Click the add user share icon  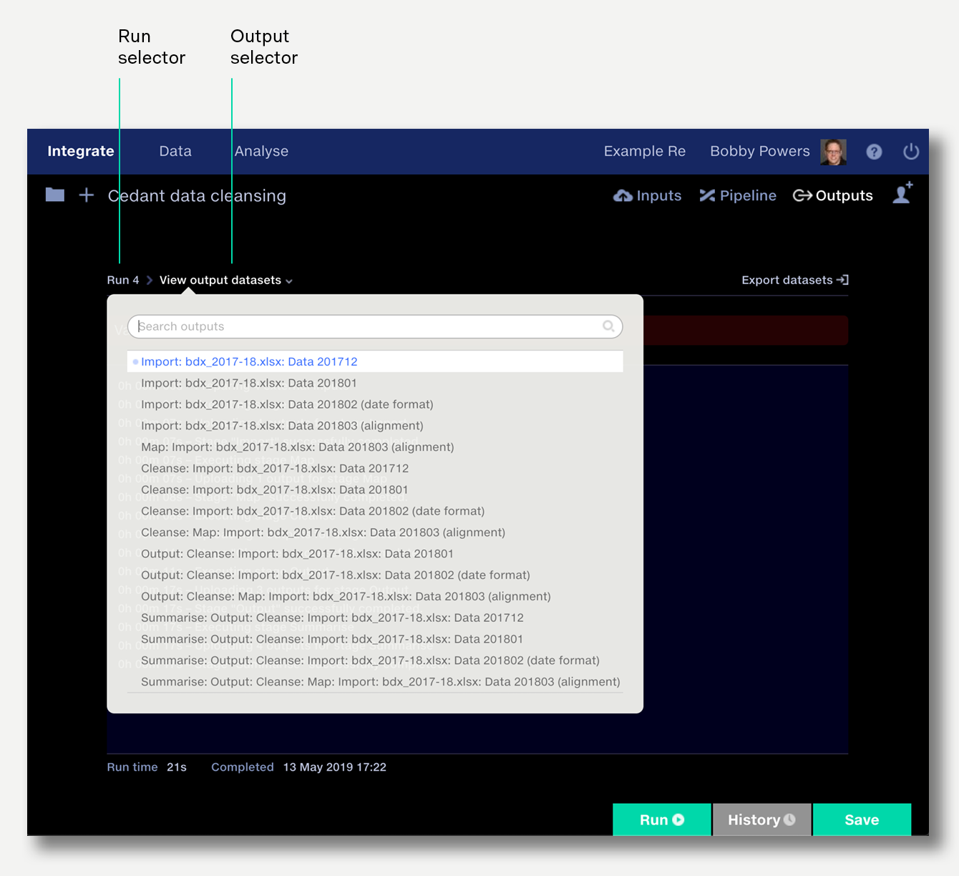[x=902, y=193]
